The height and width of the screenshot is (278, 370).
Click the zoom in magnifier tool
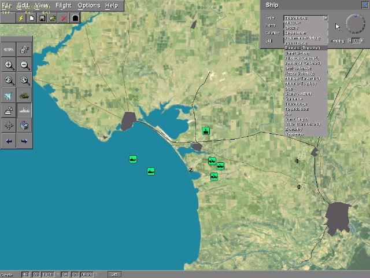(9, 65)
